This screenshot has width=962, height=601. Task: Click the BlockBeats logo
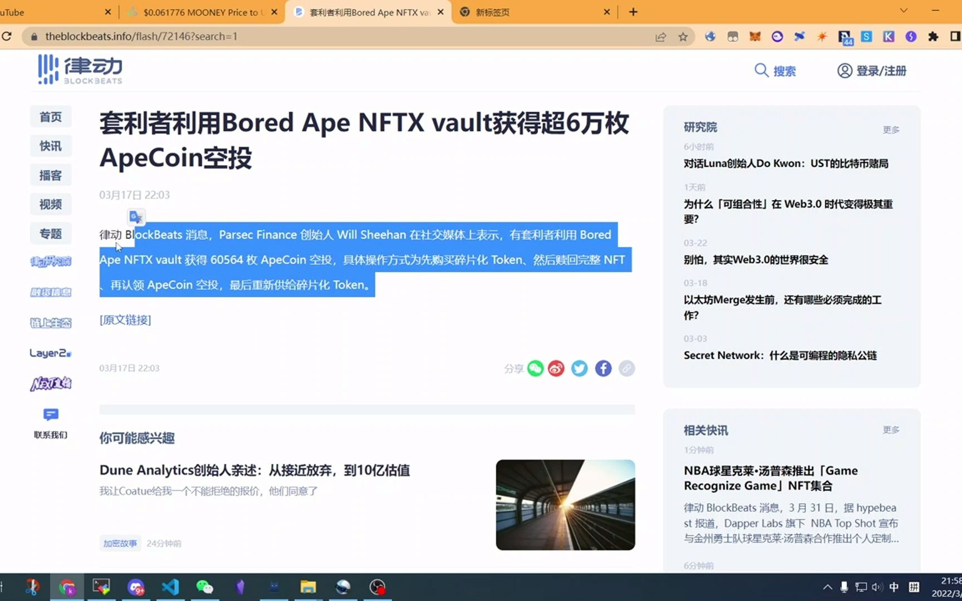coord(80,70)
